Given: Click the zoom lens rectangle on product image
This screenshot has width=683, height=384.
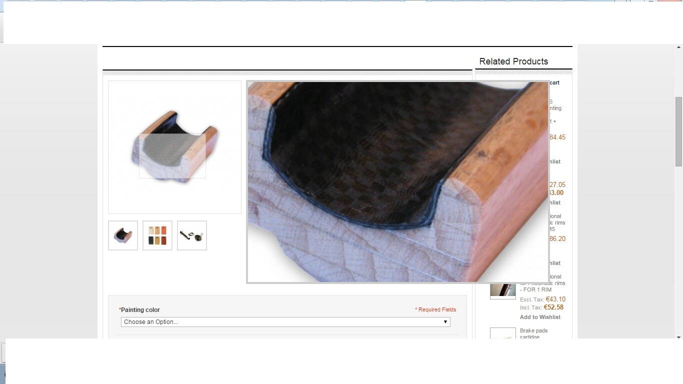Looking at the screenshot, I should point(172,156).
